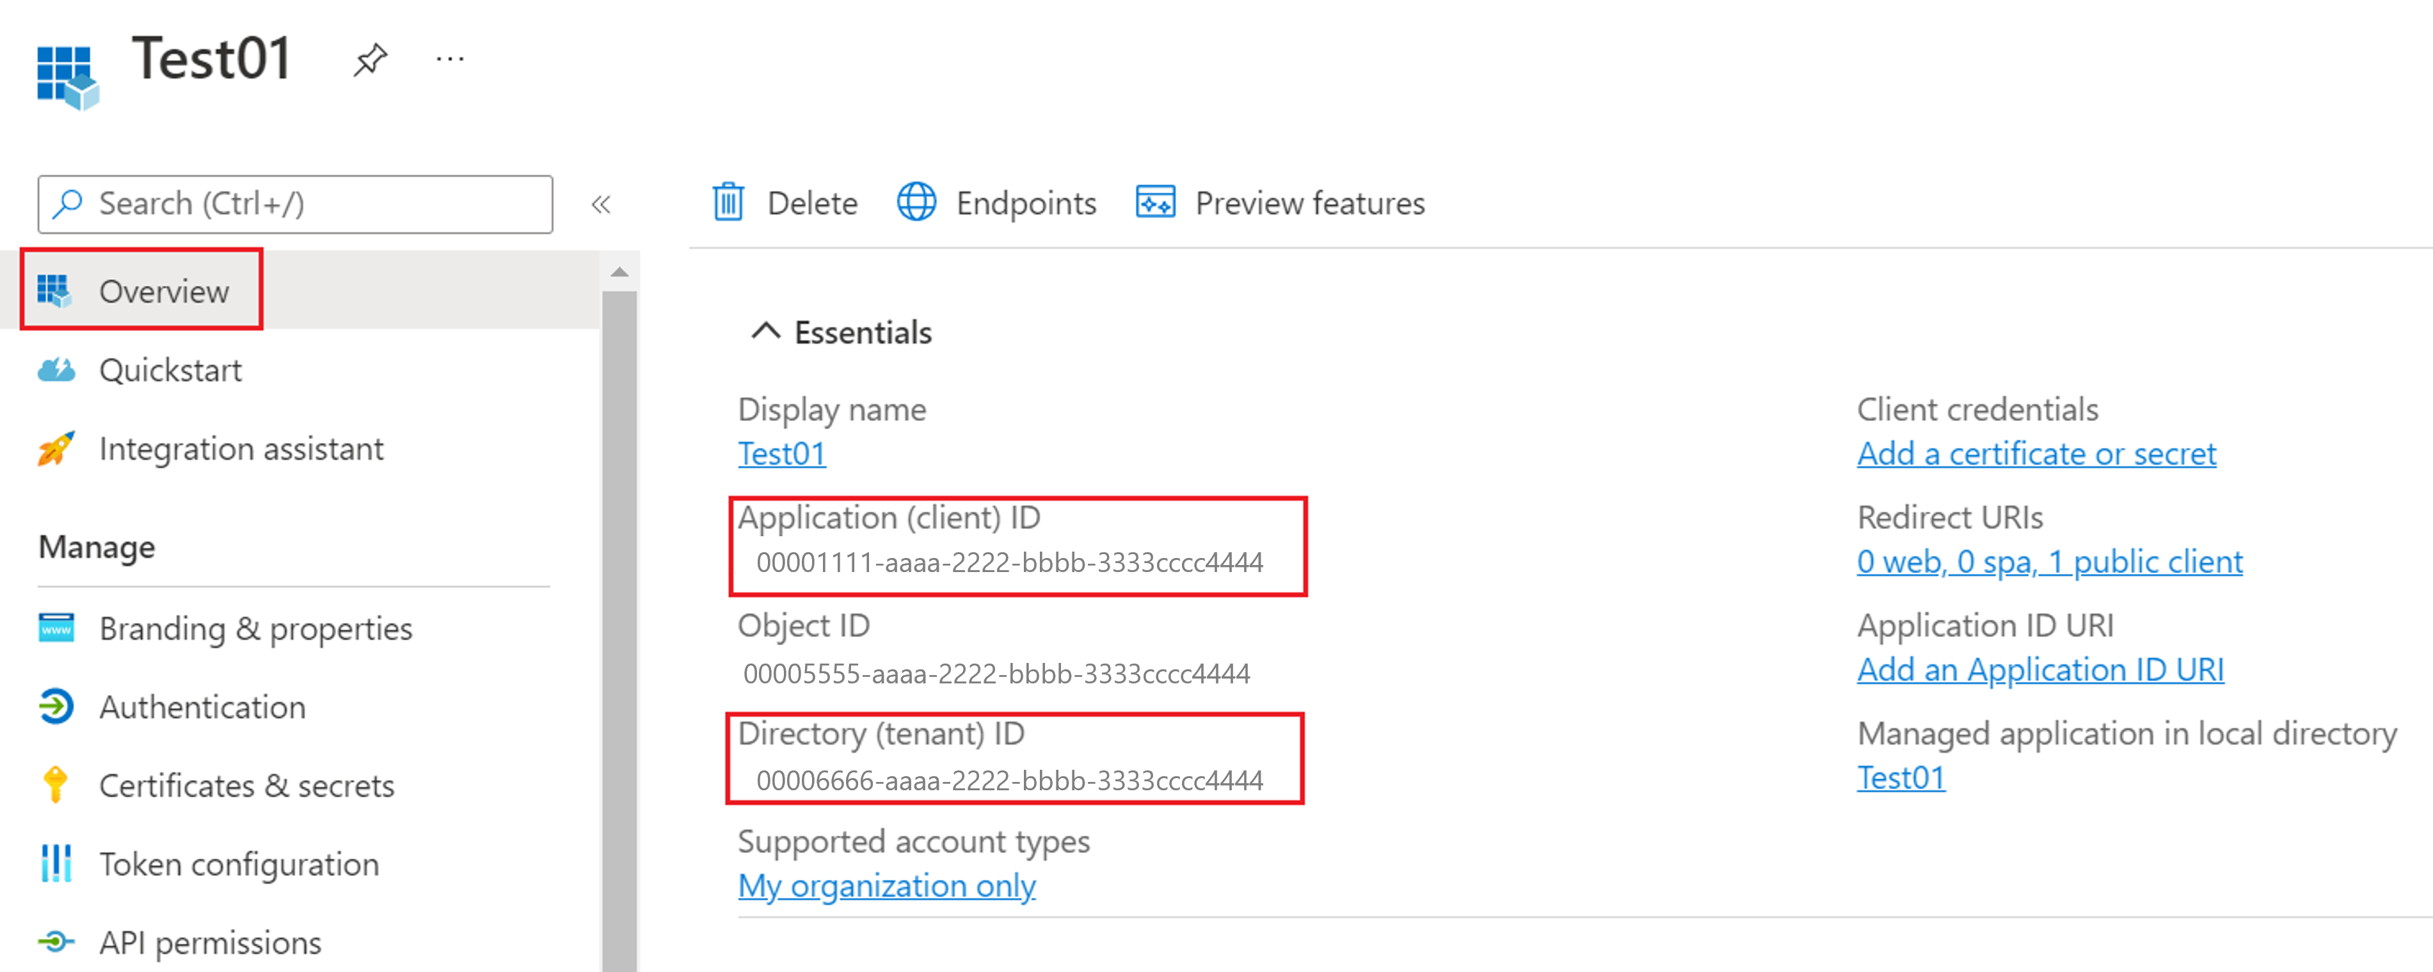Click the Endpoints globe icon
2433x972 pixels.
pos(916,202)
